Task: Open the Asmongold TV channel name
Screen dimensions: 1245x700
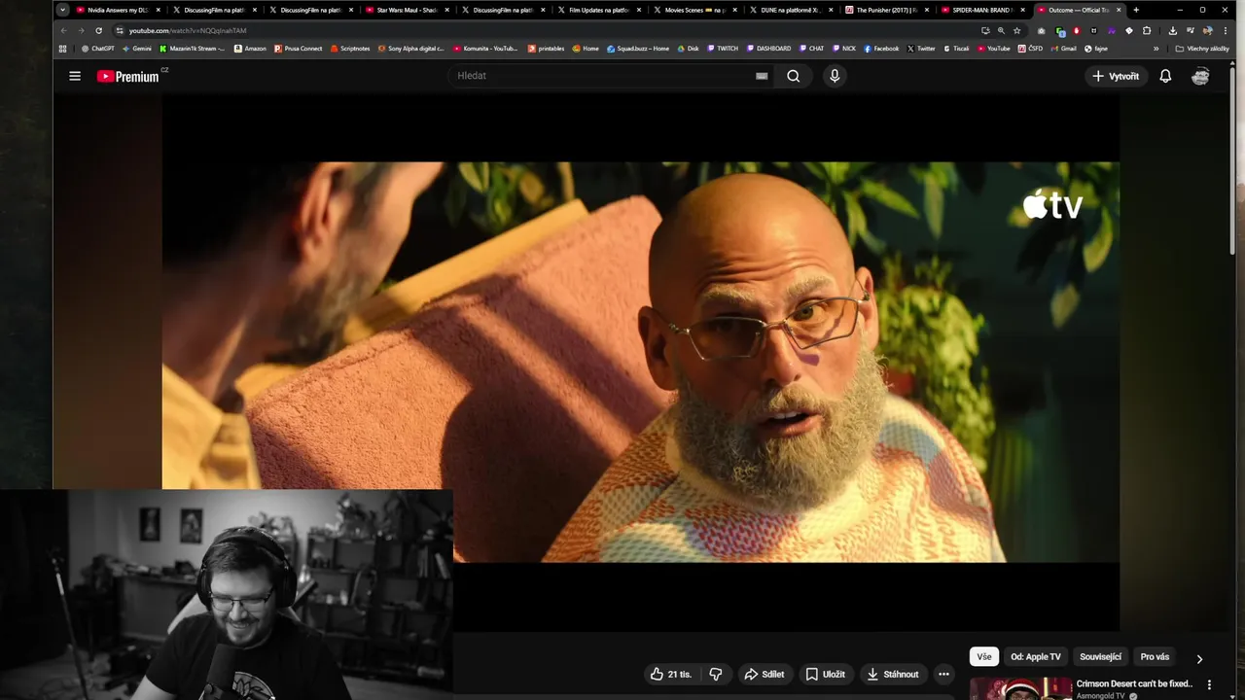Action: coord(1100,696)
